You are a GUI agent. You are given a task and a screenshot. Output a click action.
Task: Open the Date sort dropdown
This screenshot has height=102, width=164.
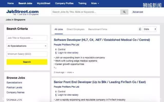150,29
